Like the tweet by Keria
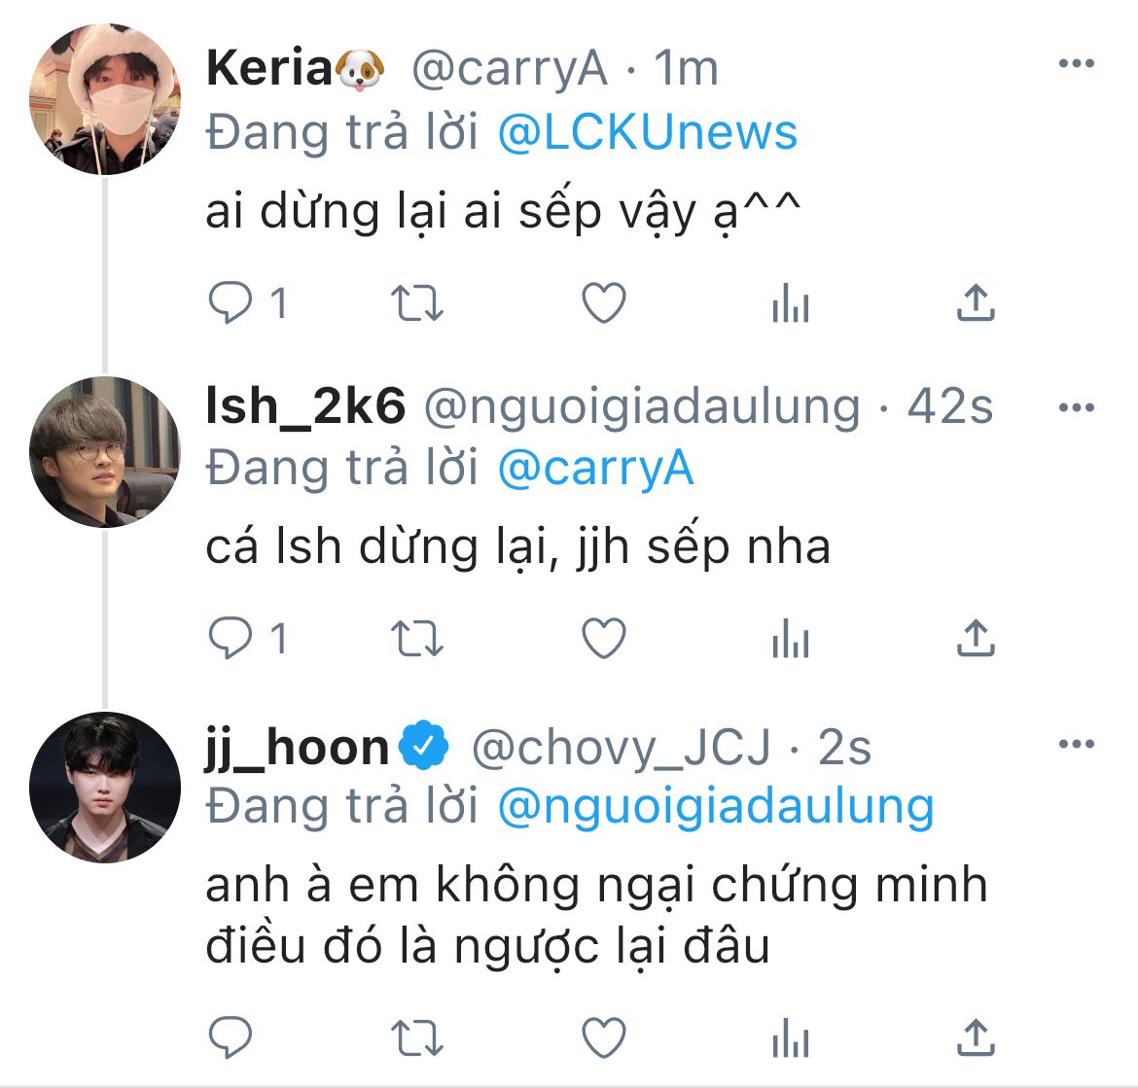 (603, 304)
